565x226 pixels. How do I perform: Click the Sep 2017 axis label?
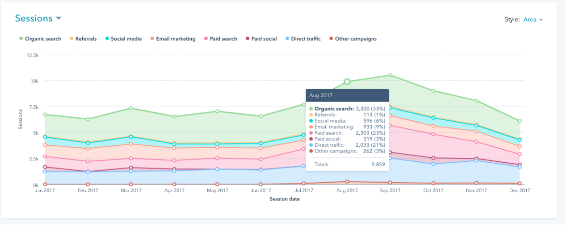pyautogui.click(x=390, y=190)
